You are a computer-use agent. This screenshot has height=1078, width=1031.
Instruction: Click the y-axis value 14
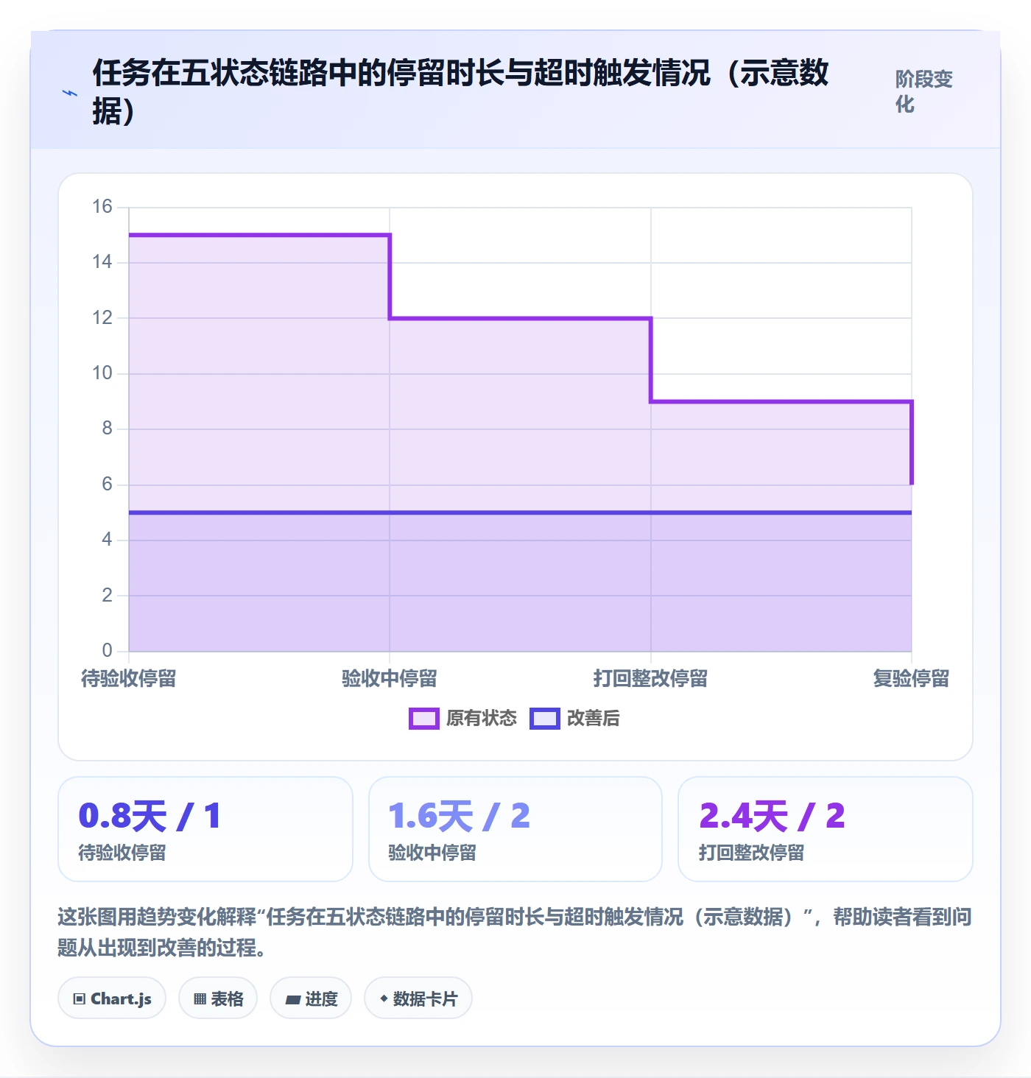point(102,262)
